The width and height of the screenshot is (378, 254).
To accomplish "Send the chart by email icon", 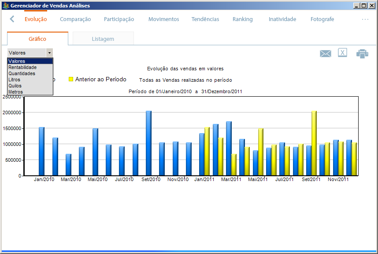I will tap(325, 54).
